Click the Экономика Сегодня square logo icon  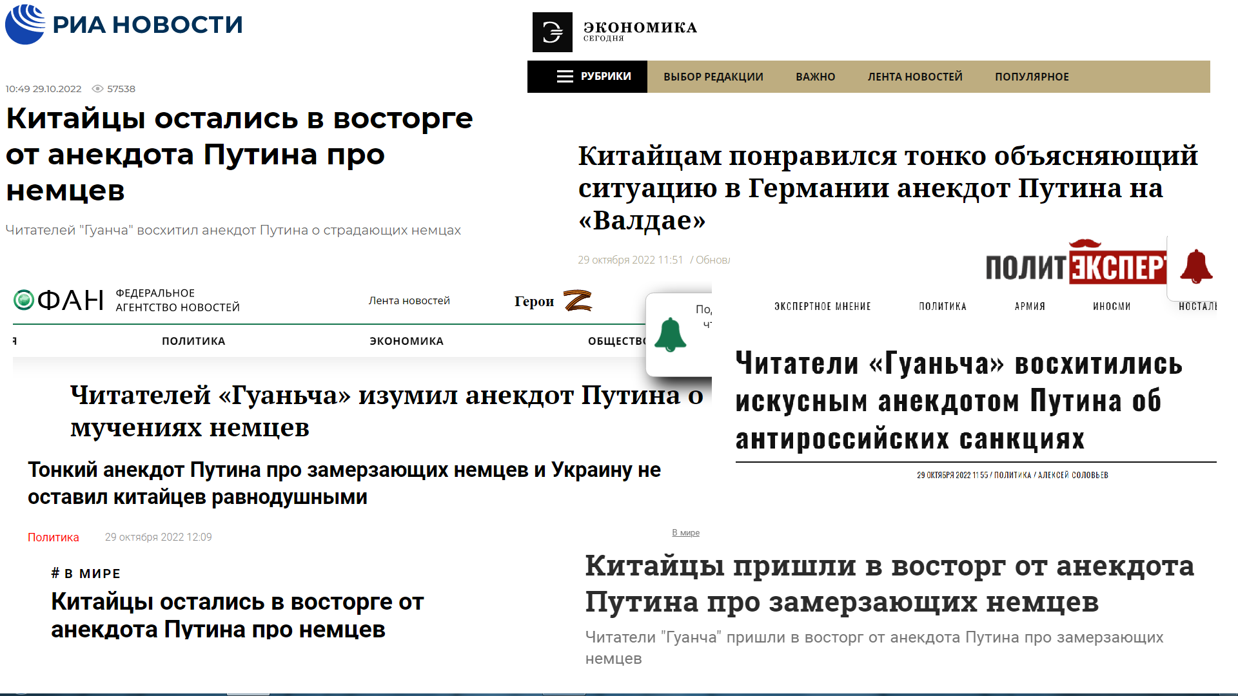coord(552,32)
